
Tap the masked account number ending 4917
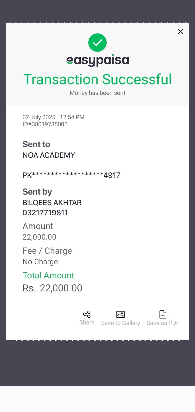71,175
